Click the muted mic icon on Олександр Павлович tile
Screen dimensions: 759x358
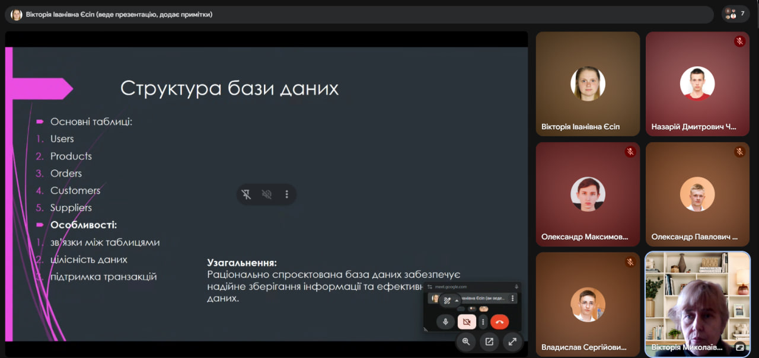739,152
